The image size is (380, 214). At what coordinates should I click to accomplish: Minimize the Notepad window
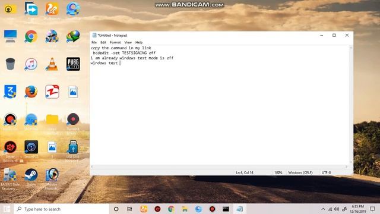(322, 35)
